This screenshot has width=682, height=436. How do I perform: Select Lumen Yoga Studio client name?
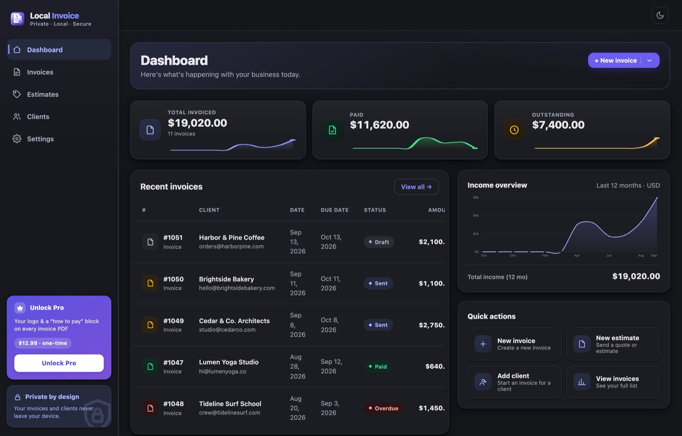[x=228, y=362]
